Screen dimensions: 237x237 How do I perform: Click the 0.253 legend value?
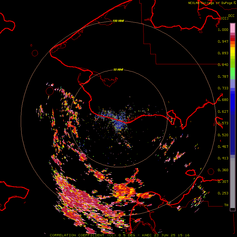[x=223, y=193]
